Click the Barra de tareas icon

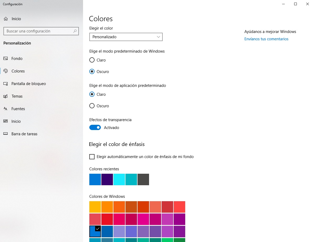point(6,134)
